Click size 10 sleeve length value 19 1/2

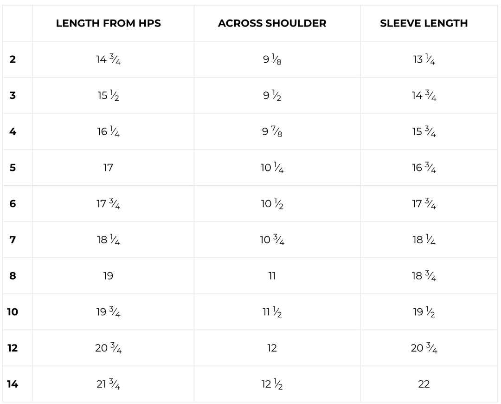[424, 312]
